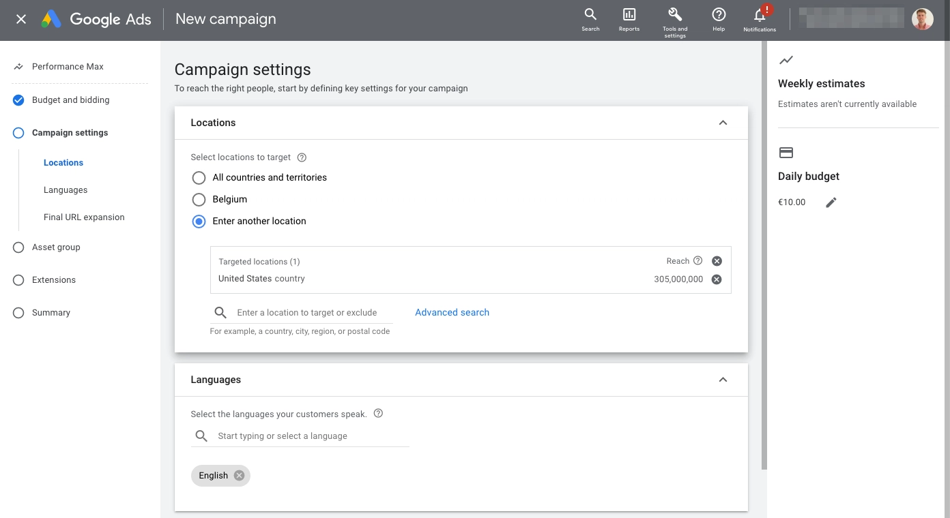Image resolution: width=950 pixels, height=518 pixels.
Task: Click the help icon beside Reach
Action: [697, 260]
